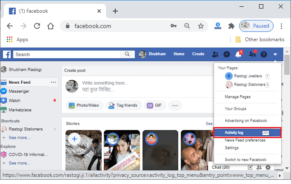291x184 pixels.
Task: Open Chrome three-dot menu
Action: click(281, 26)
